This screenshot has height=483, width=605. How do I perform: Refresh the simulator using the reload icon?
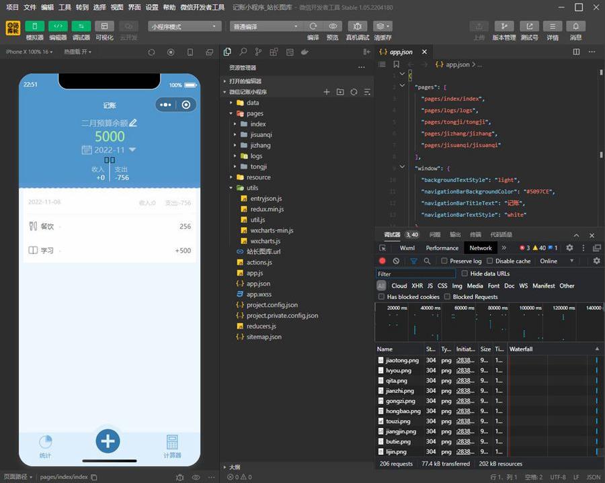(x=151, y=52)
